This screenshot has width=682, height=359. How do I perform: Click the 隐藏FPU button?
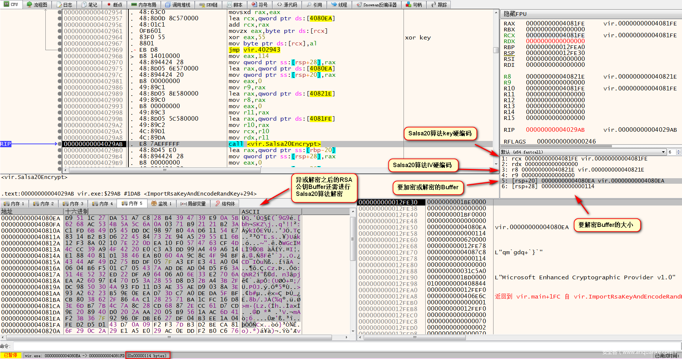coord(515,14)
